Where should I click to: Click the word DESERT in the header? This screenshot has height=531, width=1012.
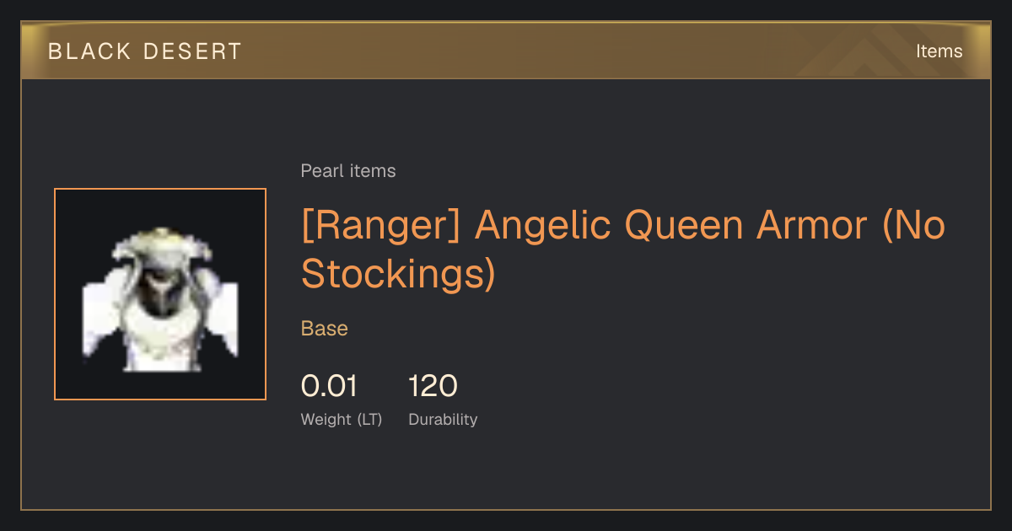(193, 51)
